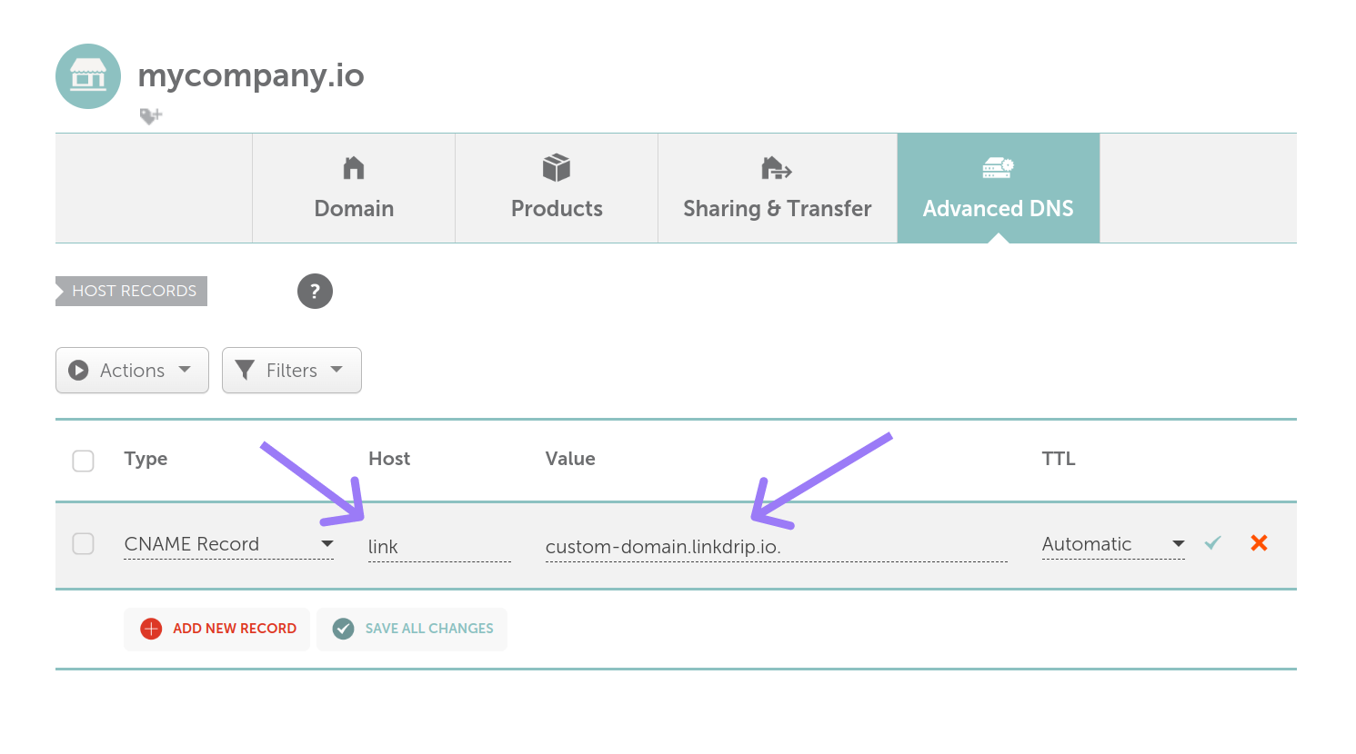Click the play icon inside the Actions button

[80, 370]
